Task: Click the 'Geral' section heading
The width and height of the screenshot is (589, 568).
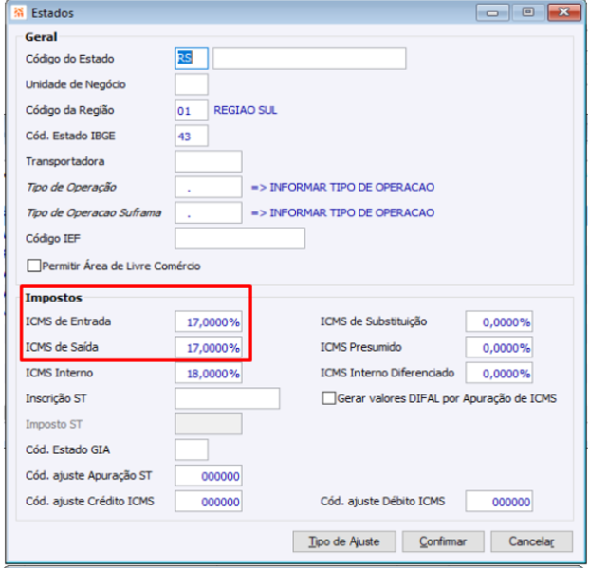Action: [x=41, y=37]
